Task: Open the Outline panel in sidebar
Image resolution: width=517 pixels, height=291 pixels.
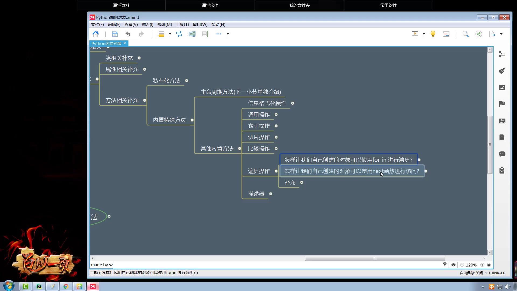Action: pyautogui.click(x=502, y=54)
